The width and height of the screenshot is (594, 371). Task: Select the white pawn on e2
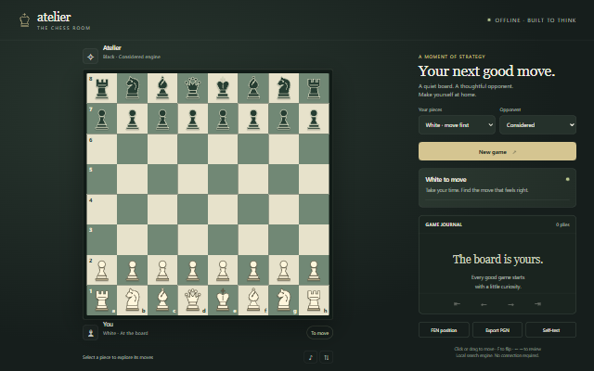(223, 270)
